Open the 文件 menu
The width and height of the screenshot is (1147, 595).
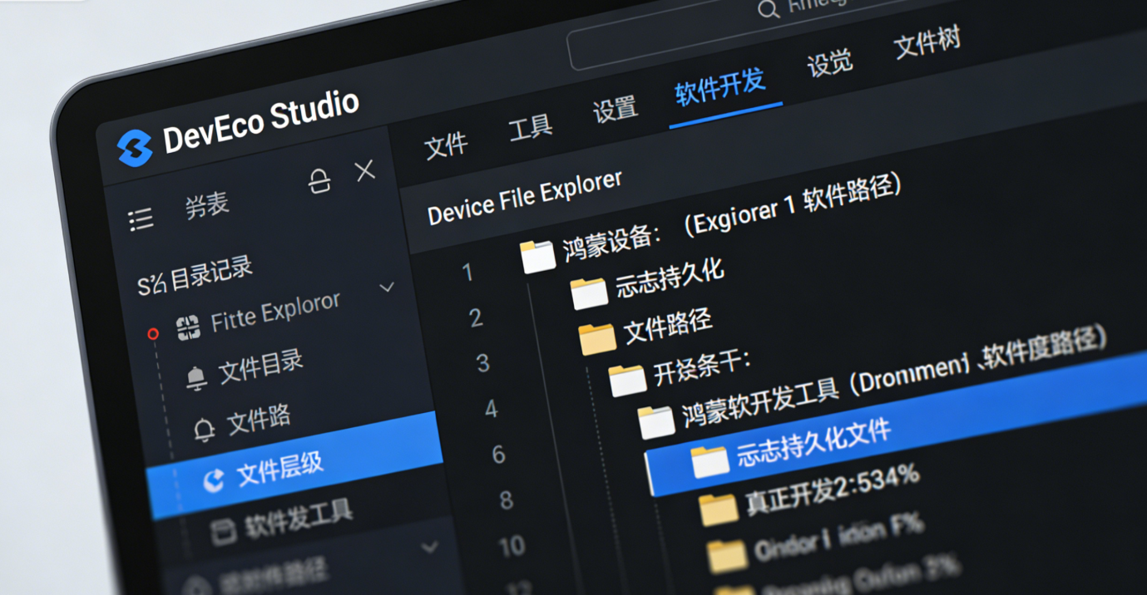(446, 145)
